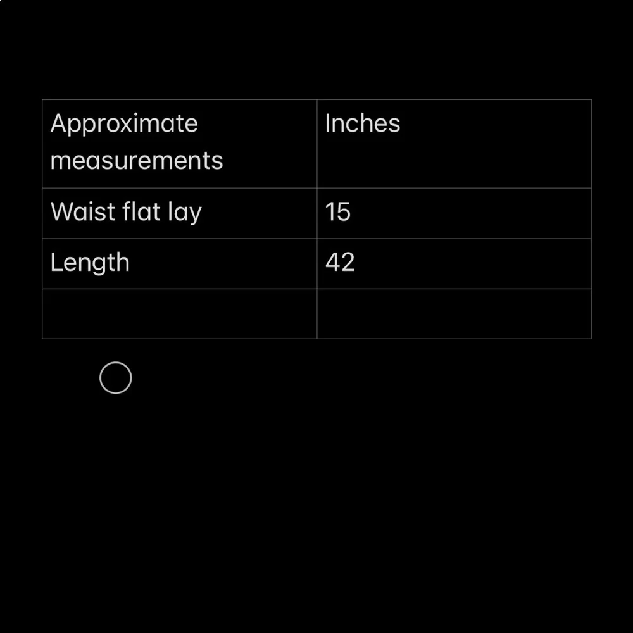
Task: Select the 'Length' row label cell
Action: click(x=179, y=263)
